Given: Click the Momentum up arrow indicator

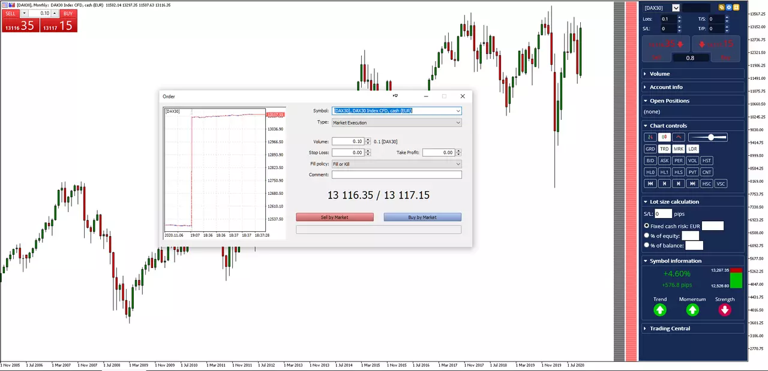Looking at the screenshot, I should (692, 310).
